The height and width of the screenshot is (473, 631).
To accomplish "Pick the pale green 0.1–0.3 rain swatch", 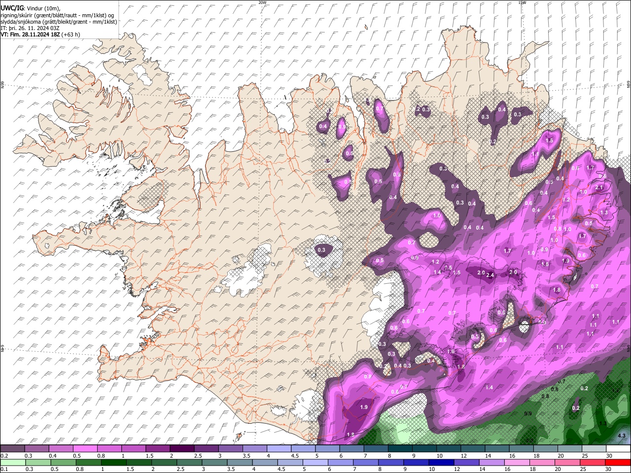I will (x=13, y=462).
